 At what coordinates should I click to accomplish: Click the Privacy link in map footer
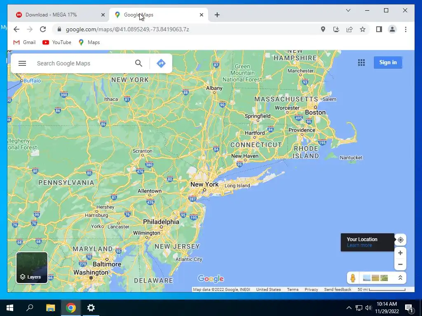[311, 289]
